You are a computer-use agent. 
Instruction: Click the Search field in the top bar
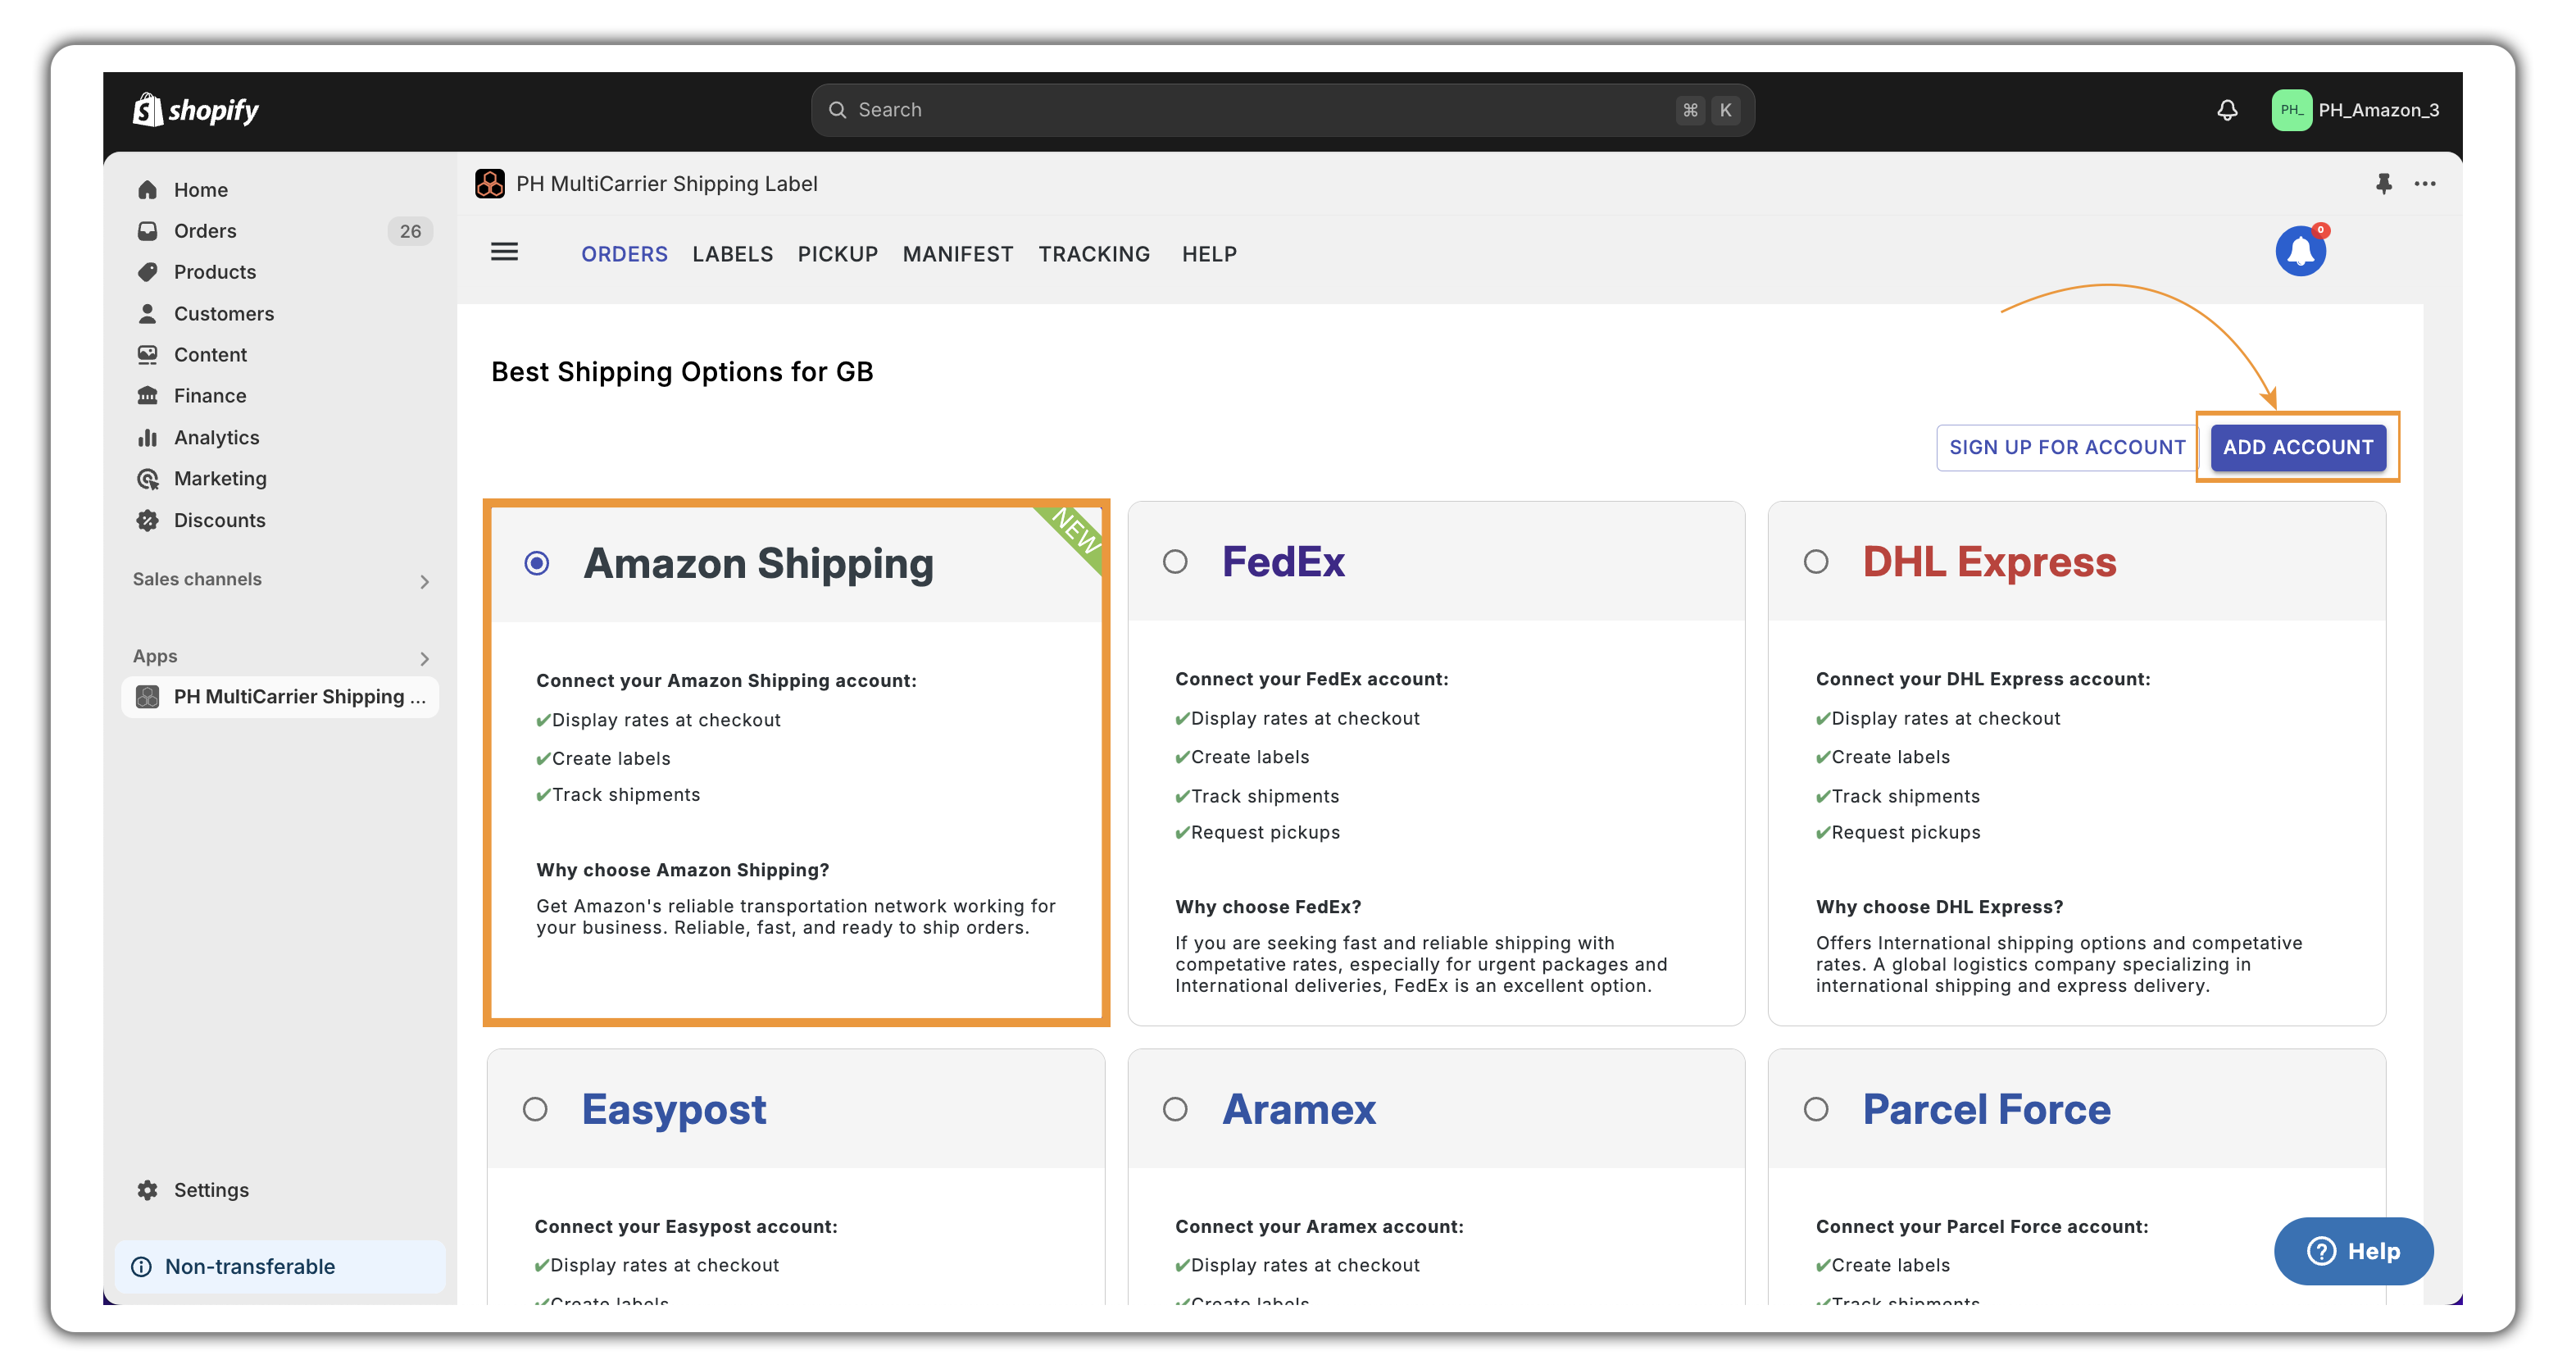coord(1280,110)
